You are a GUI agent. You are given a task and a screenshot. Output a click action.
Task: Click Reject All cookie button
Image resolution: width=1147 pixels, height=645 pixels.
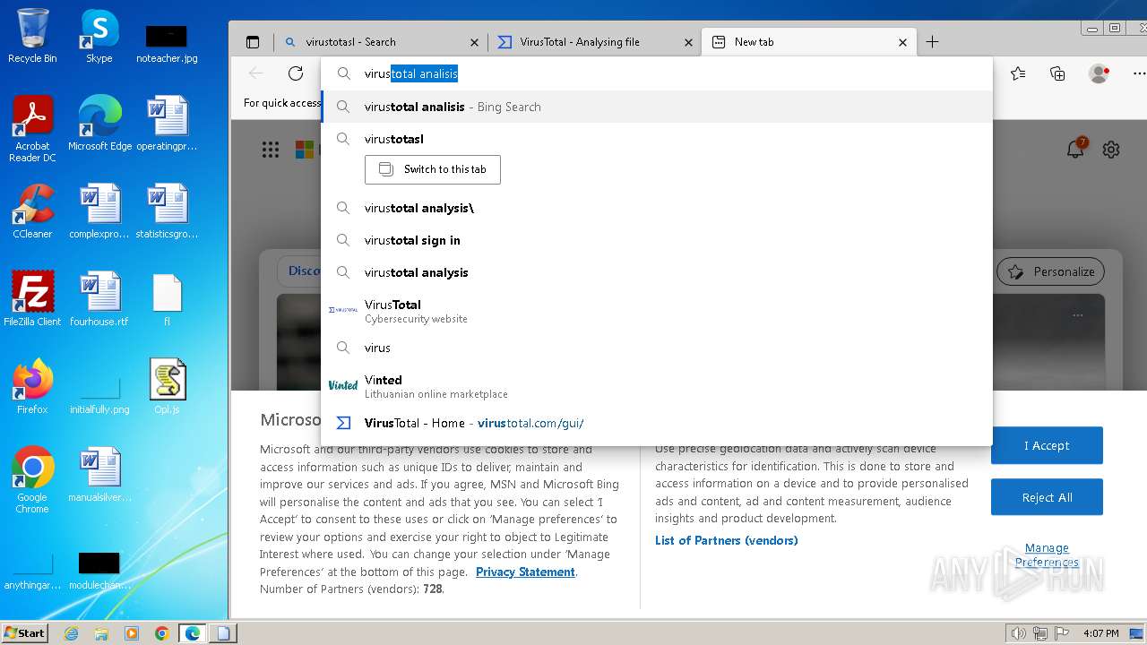pos(1047,497)
